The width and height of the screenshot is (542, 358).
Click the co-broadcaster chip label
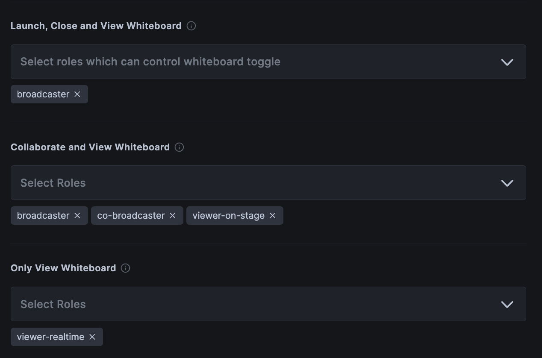131,216
